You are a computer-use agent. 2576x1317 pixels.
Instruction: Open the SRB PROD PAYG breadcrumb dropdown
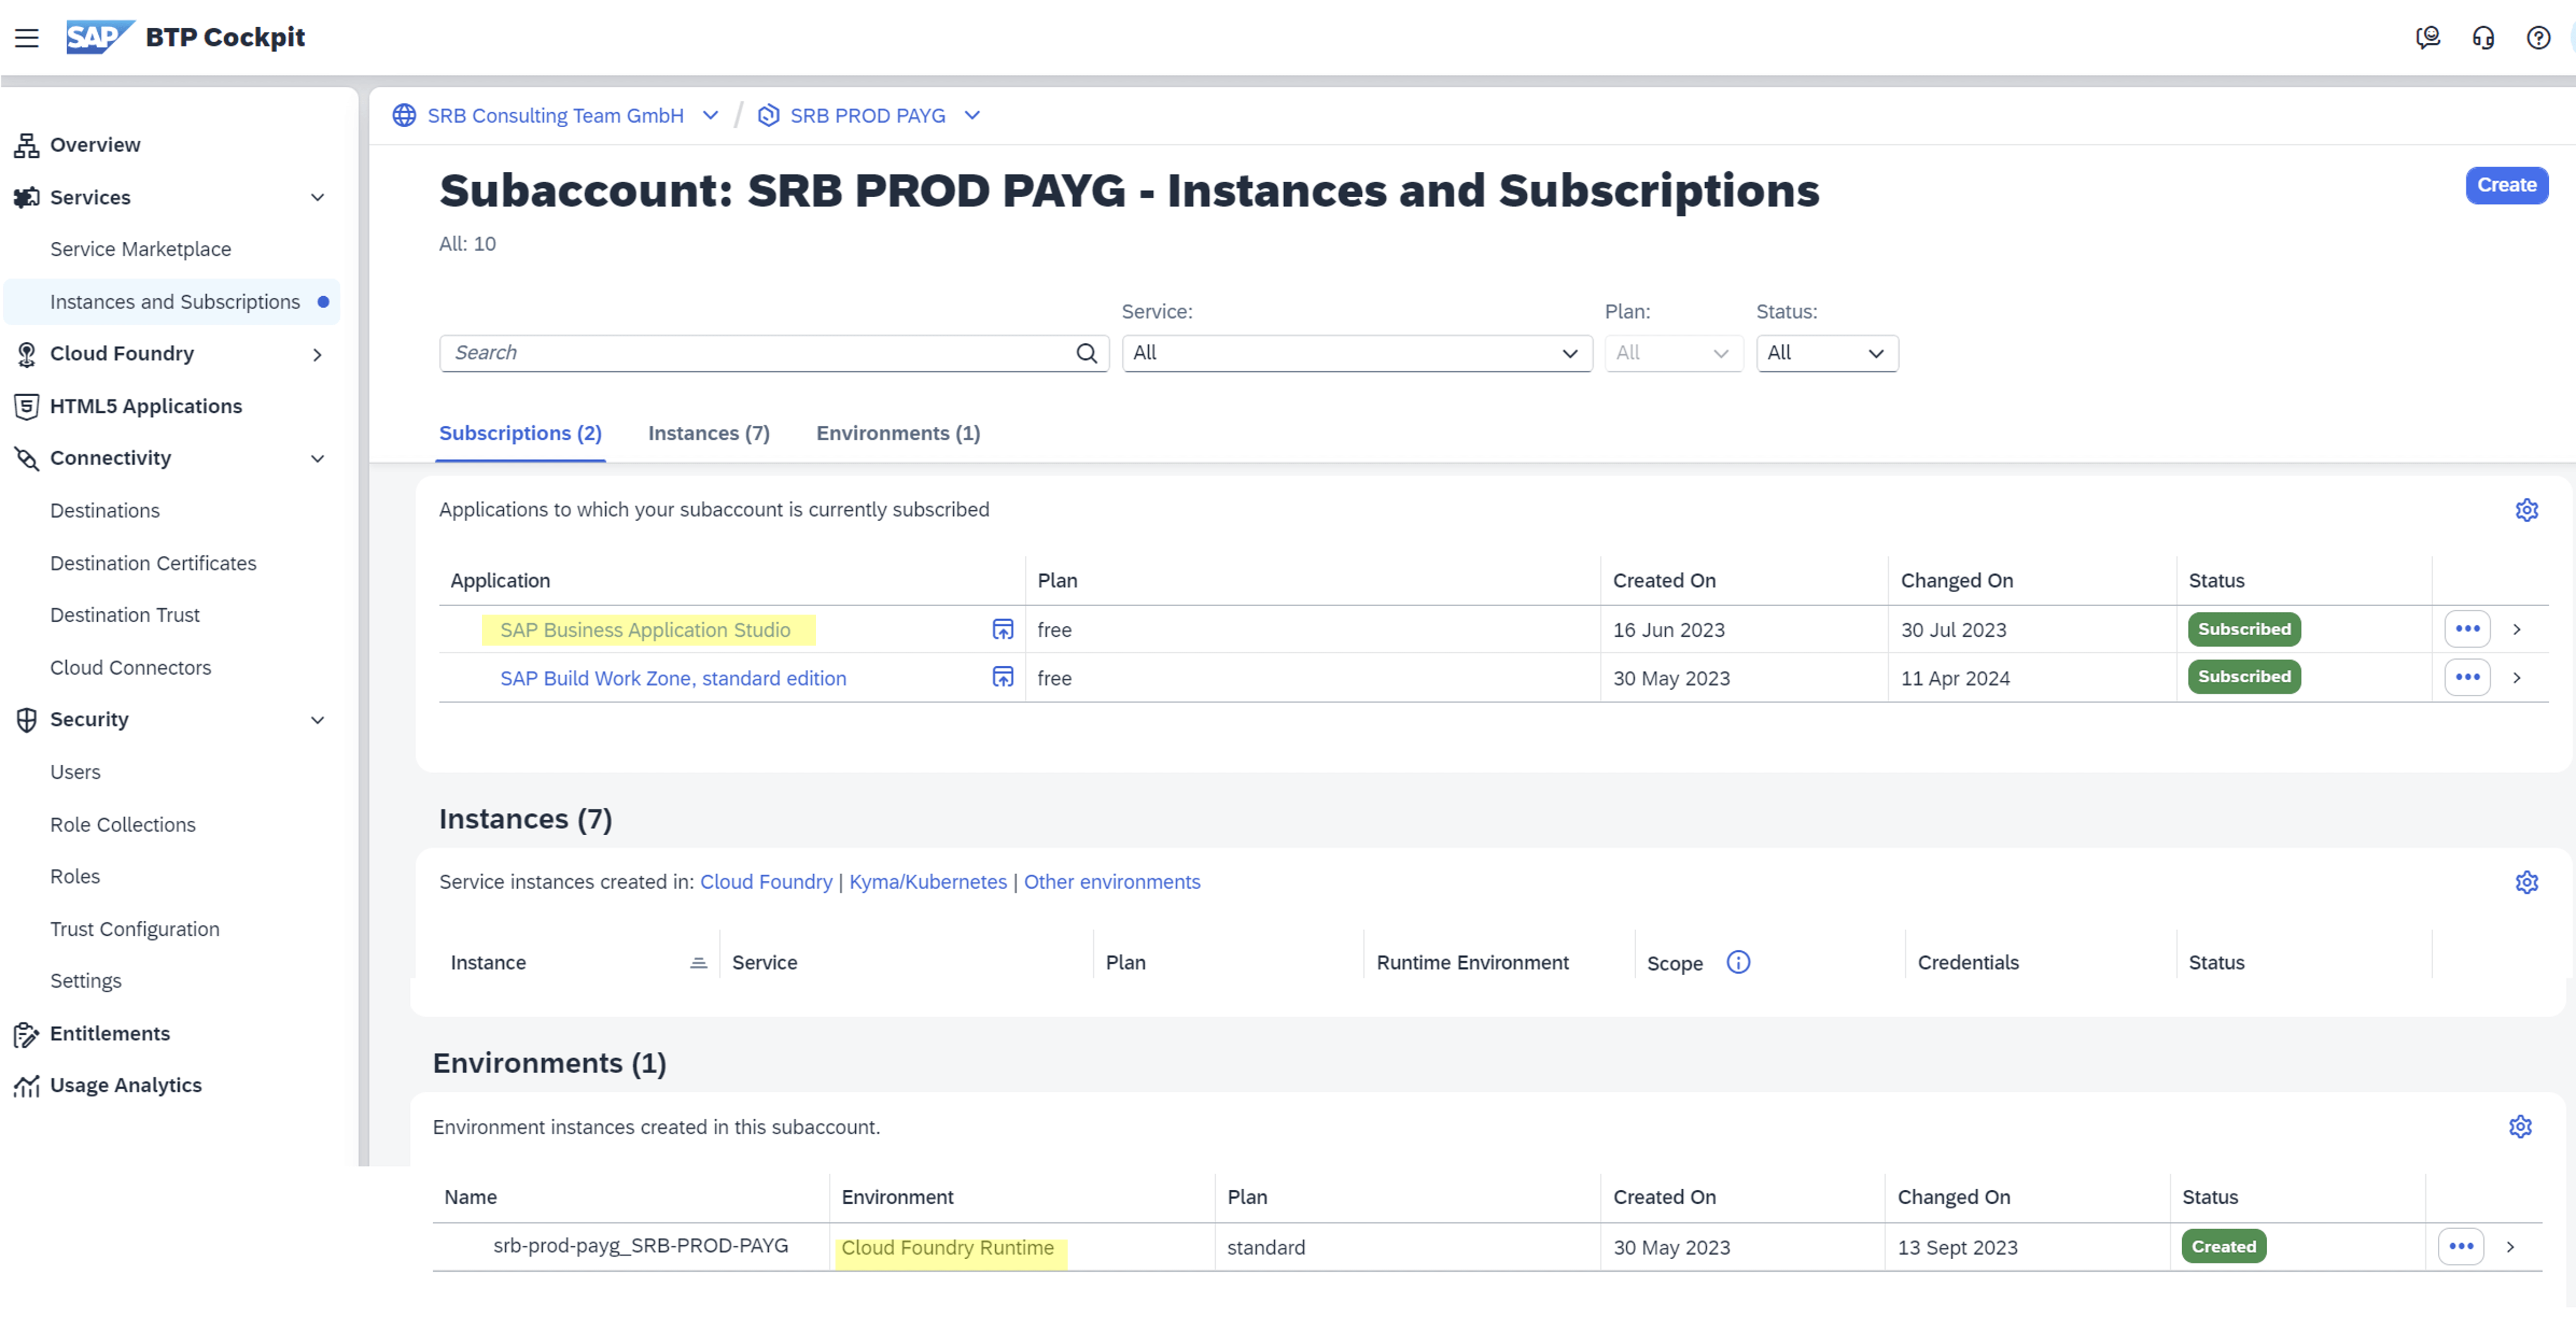tap(972, 116)
